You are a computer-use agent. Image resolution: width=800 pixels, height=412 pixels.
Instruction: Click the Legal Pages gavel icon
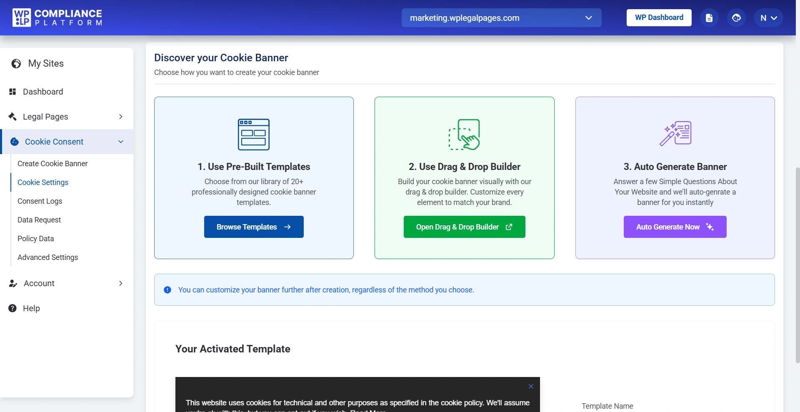[12, 117]
